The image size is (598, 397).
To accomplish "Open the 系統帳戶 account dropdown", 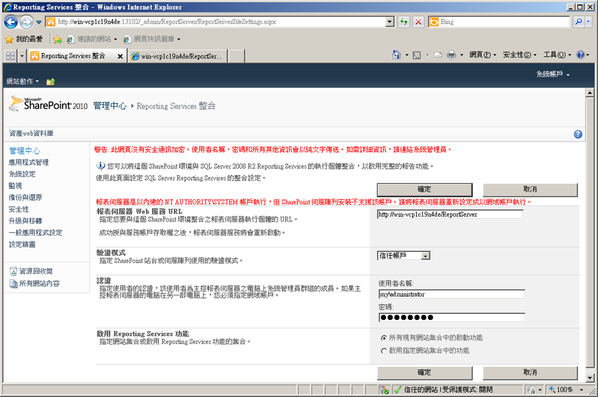I will tap(552, 74).
